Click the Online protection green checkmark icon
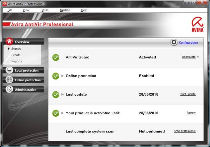Viewport: 210px width, 147px height. [x=56, y=76]
